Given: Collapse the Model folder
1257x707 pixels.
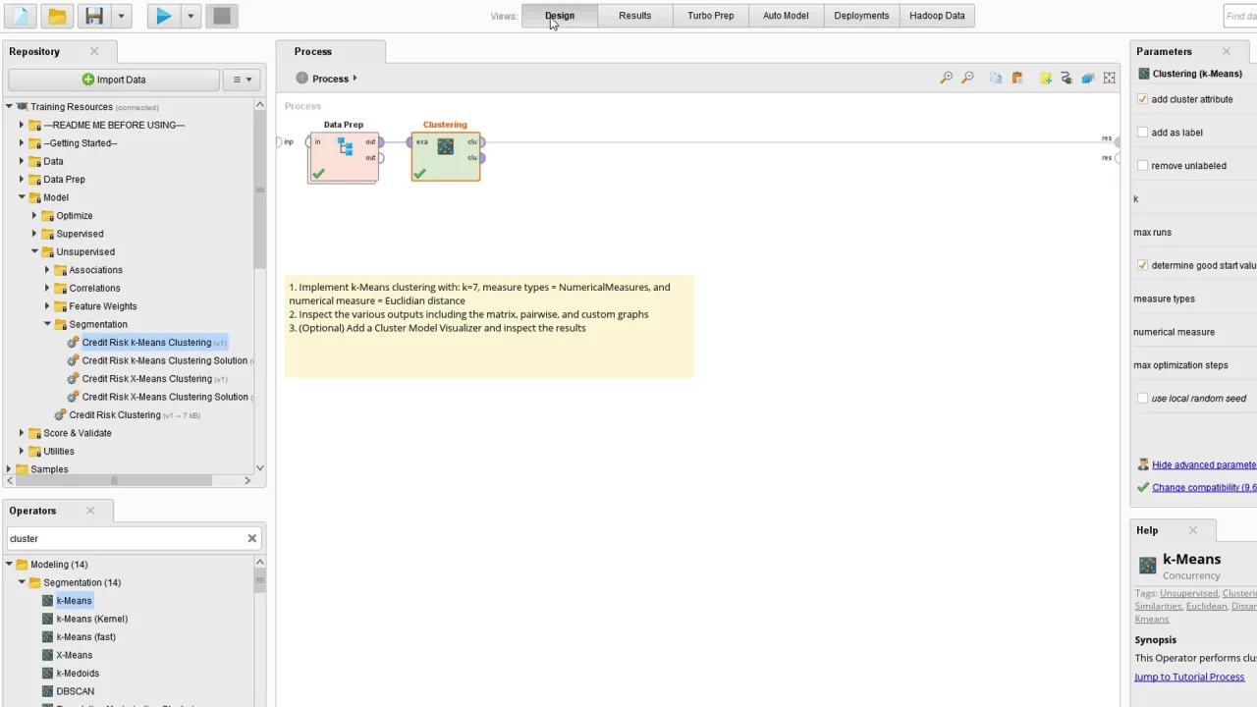Looking at the screenshot, I should click(x=22, y=197).
